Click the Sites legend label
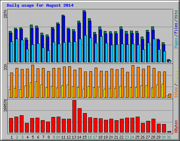The width and height of the screenshot is (180, 141). [176, 92]
